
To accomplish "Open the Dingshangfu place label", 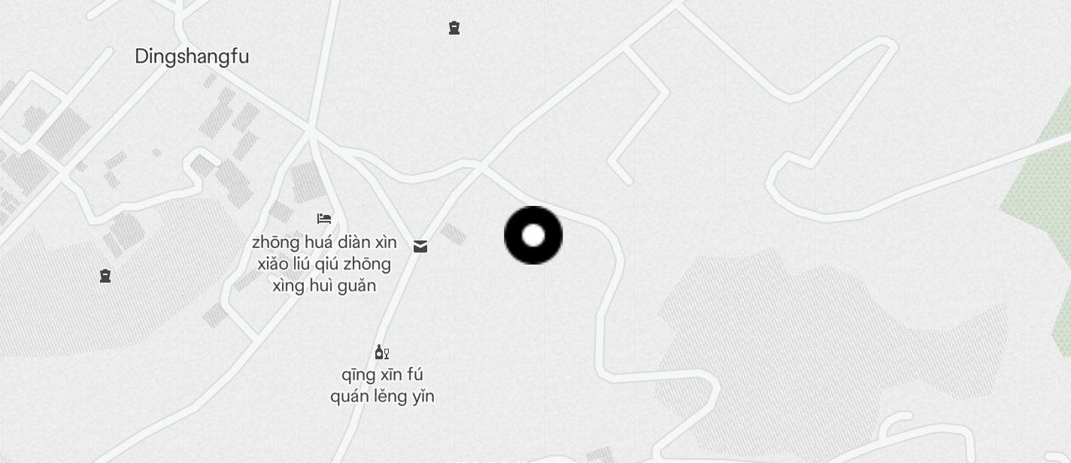I will point(192,56).
